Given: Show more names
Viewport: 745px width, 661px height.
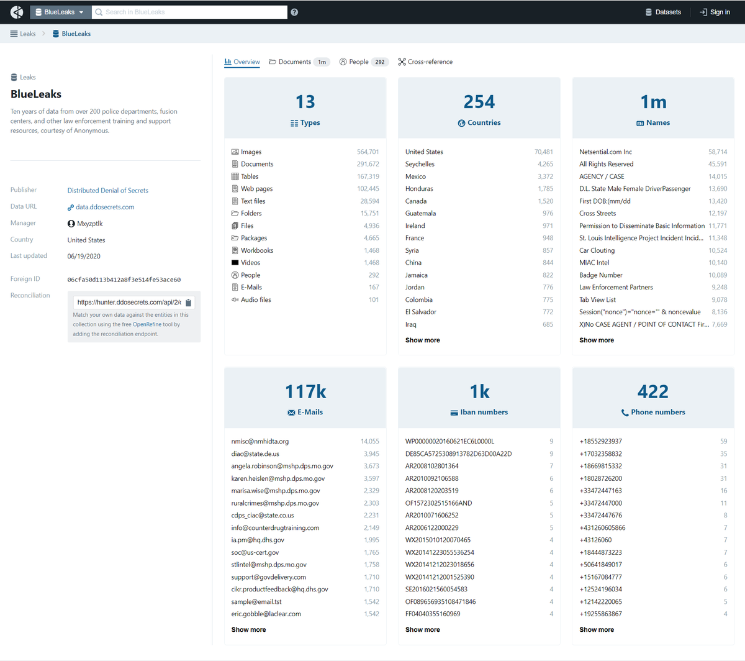Looking at the screenshot, I should (597, 340).
